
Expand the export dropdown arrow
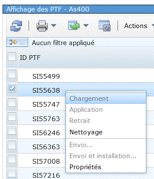coord(86,26)
